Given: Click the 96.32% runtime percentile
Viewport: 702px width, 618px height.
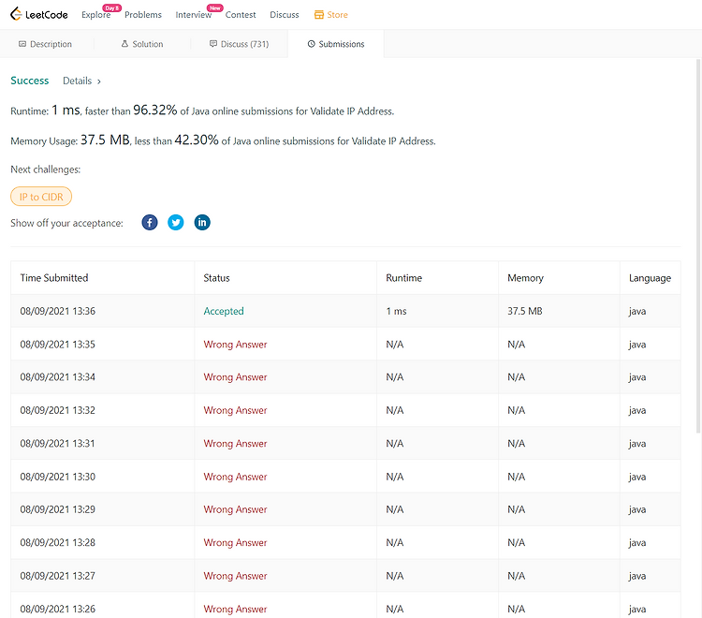Looking at the screenshot, I should tap(154, 110).
